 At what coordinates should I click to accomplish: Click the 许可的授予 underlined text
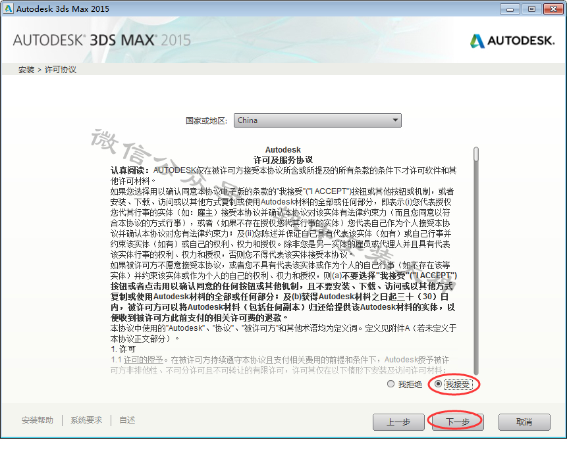tap(144, 360)
